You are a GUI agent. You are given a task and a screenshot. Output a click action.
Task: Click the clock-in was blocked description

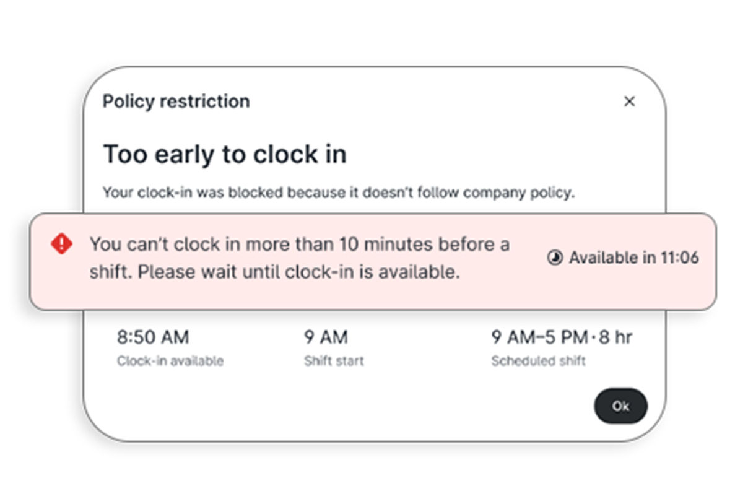[339, 193]
